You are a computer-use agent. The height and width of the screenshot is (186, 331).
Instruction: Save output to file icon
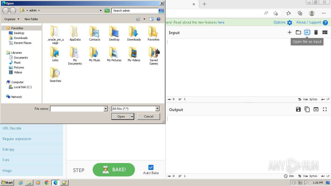298,109
